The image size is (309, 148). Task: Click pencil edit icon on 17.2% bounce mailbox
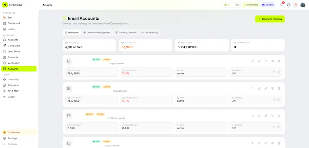click(266, 61)
